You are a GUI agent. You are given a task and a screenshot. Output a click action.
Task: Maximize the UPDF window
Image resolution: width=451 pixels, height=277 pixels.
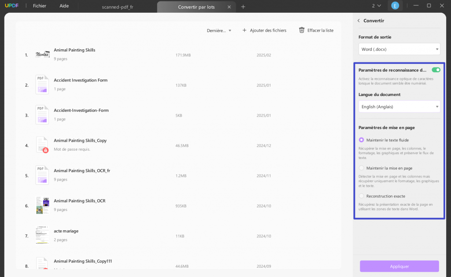pyautogui.click(x=429, y=6)
